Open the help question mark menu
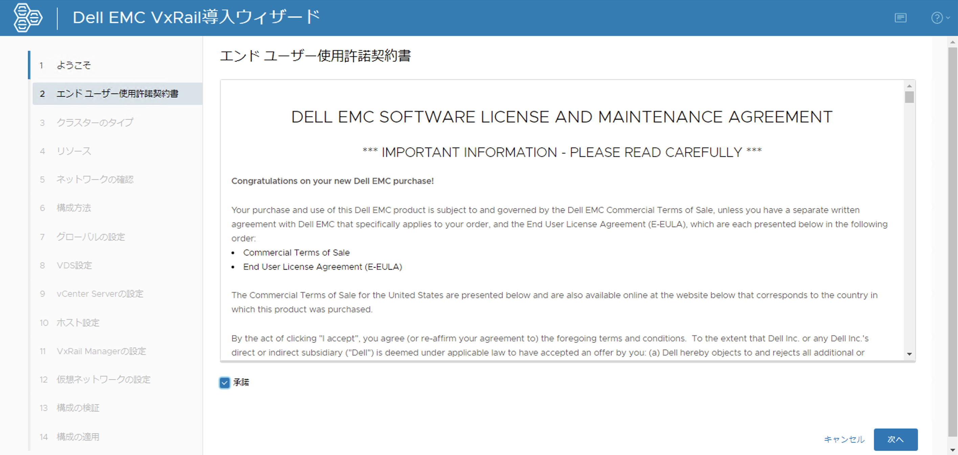Image resolution: width=958 pixels, height=455 pixels. tap(938, 18)
